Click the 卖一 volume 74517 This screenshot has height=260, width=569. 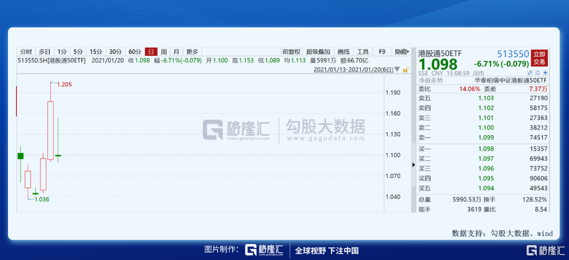(x=539, y=137)
